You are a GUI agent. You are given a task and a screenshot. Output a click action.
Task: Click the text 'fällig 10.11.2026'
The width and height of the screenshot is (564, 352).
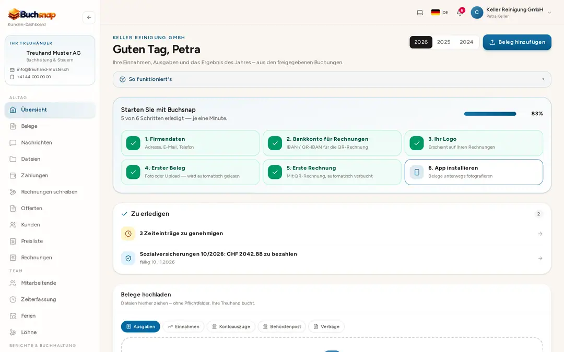click(157, 262)
